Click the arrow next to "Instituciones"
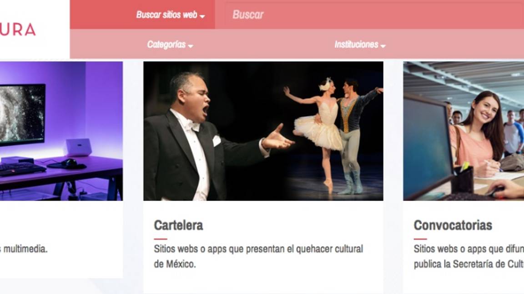This screenshot has height=294, width=524. (383, 46)
